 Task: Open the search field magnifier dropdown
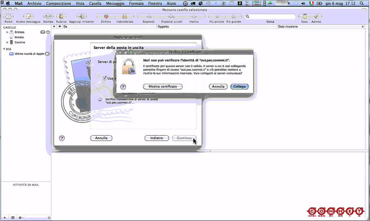pos(248,17)
